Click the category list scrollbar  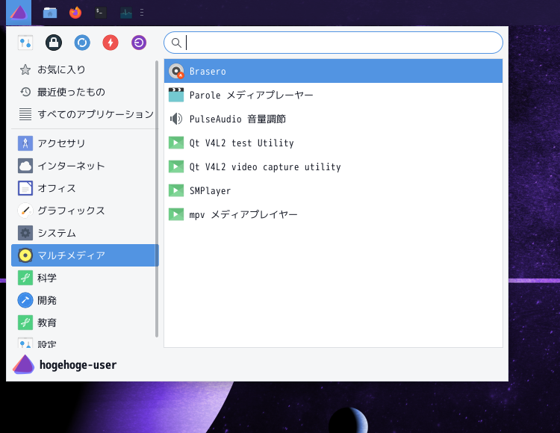coord(157,199)
